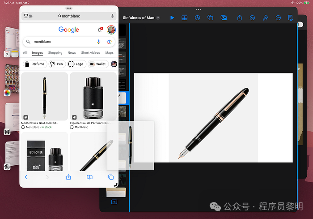Open the Maps tab
The image size is (313, 219).
tap(109, 52)
